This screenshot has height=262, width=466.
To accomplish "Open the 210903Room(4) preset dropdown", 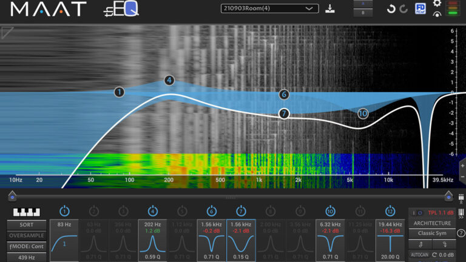I will [269, 8].
